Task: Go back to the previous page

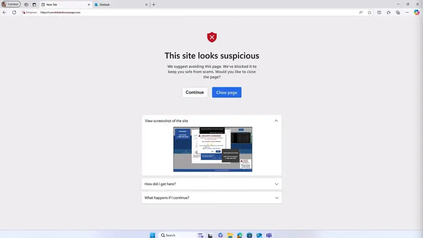Action: point(5,12)
